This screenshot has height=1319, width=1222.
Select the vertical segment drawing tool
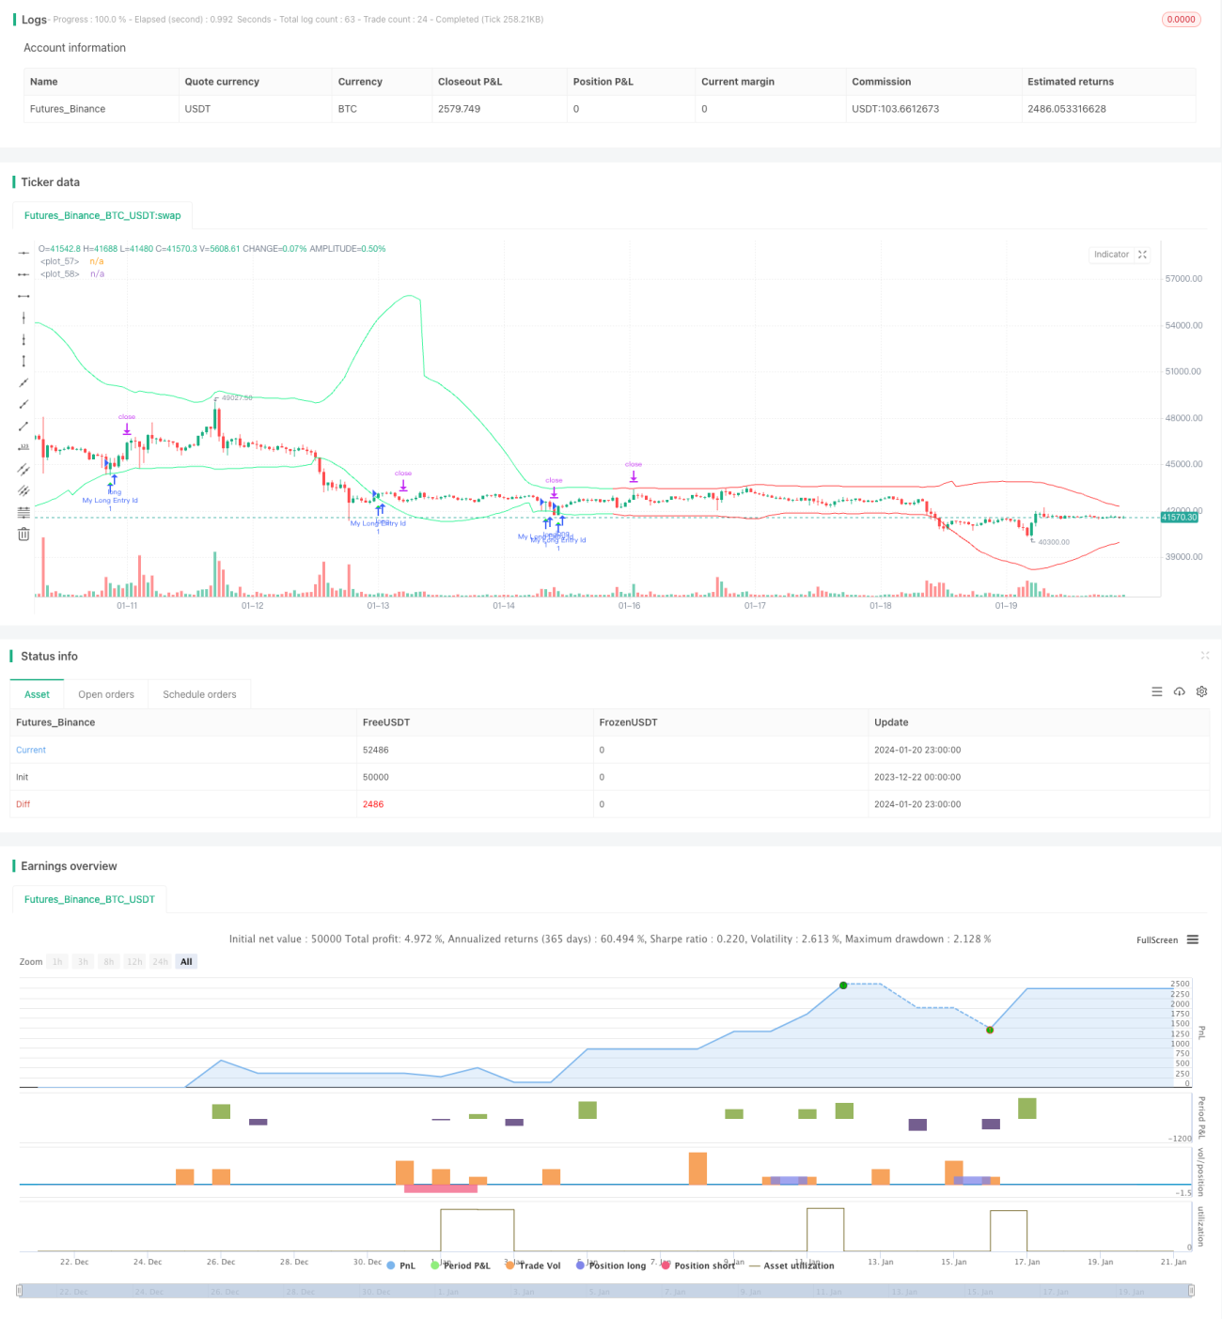point(23,361)
